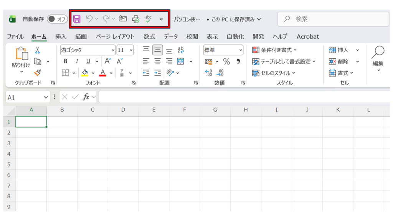Open the ファイル menu
The height and width of the screenshot is (221, 393).
pos(15,37)
